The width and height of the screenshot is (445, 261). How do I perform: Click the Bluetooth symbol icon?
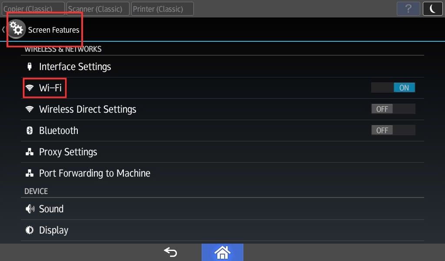30,130
